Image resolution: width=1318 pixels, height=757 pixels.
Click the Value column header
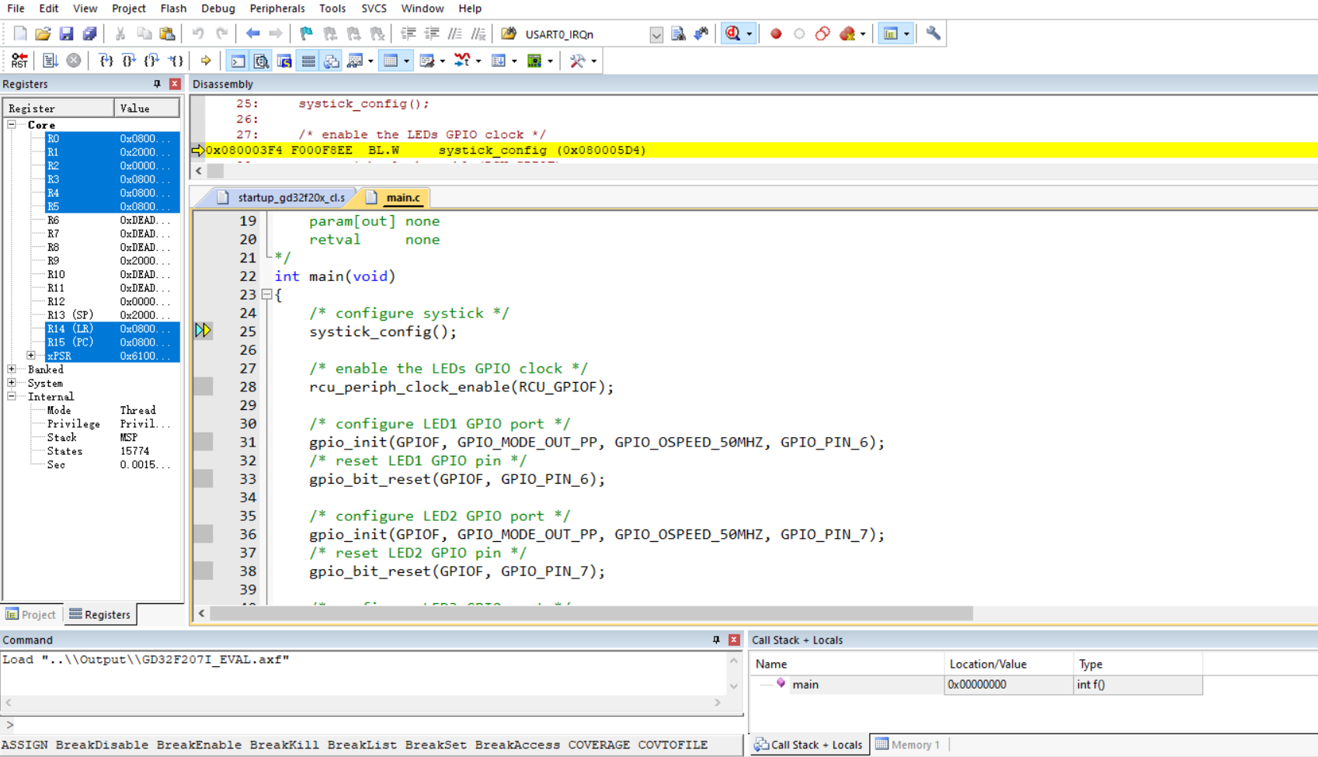tap(147, 108)
